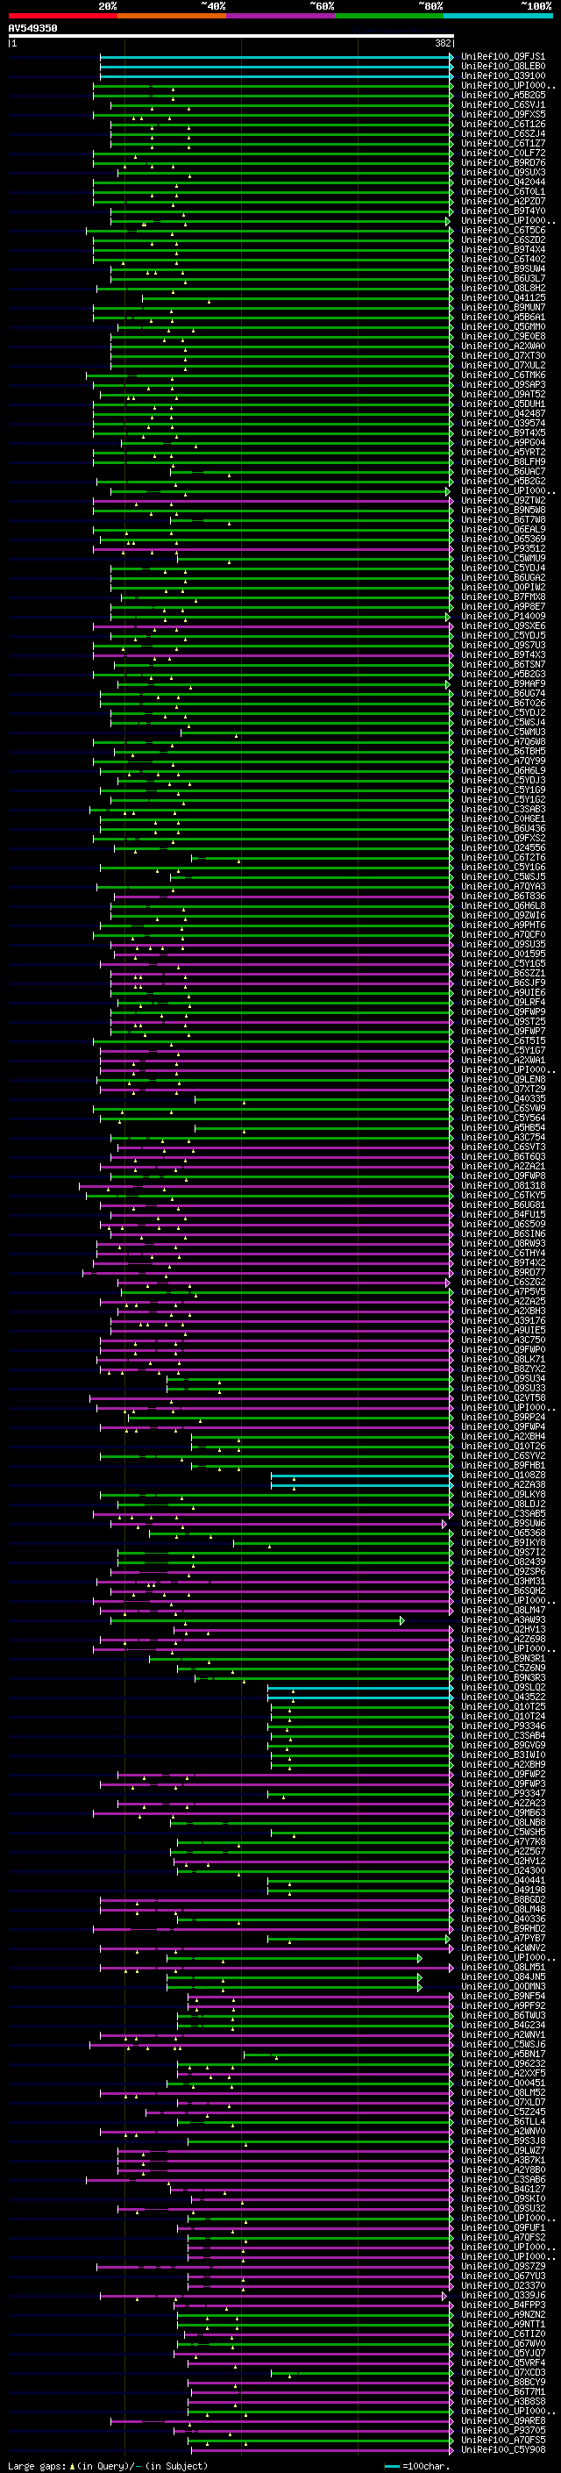Click the query end position 382
Viewport: 561px width, 2473px height.
tap(443, 43)
